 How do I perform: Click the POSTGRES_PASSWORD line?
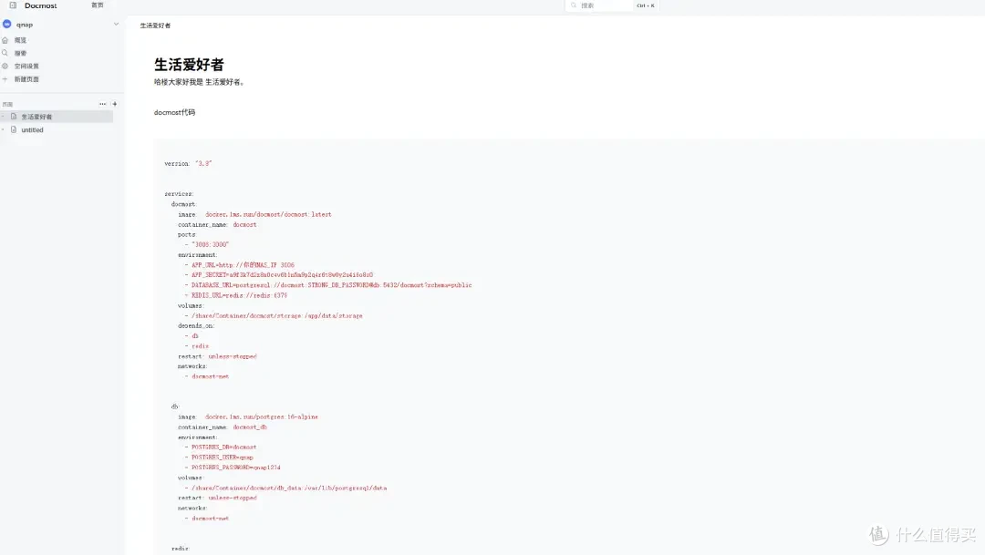[x=233, y=468]
